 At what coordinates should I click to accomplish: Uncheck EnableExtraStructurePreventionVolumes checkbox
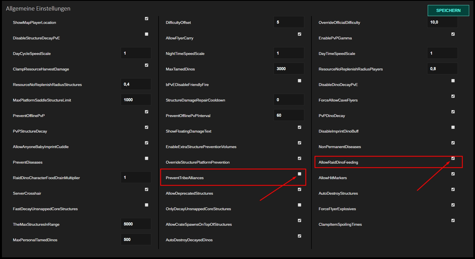tap(300, 143)
